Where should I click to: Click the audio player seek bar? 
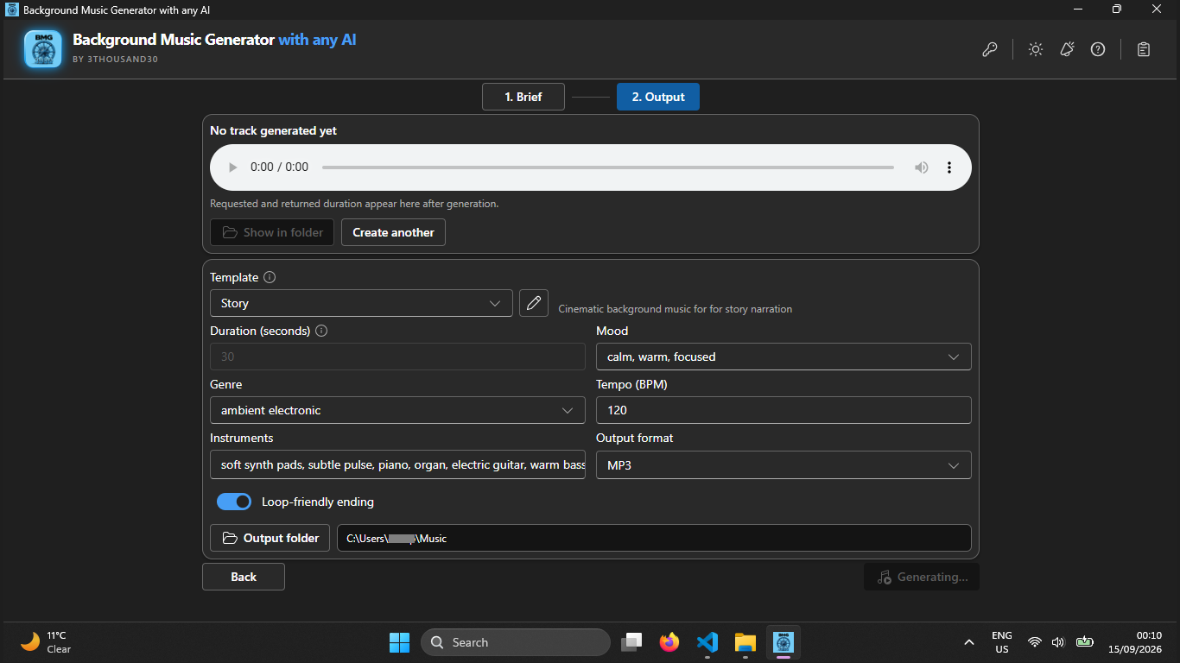pos(608,167)
